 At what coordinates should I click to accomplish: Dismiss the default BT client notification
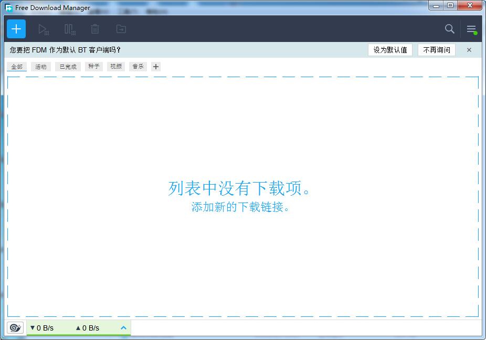(x=469, y=50)
